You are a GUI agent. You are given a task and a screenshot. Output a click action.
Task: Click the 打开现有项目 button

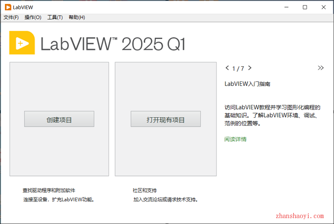click(166, 119)
